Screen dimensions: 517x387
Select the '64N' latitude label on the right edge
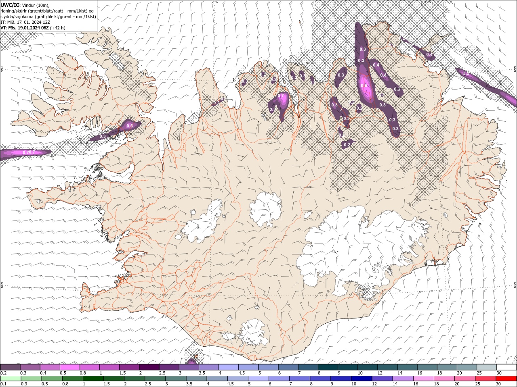(x=515, y=285)
